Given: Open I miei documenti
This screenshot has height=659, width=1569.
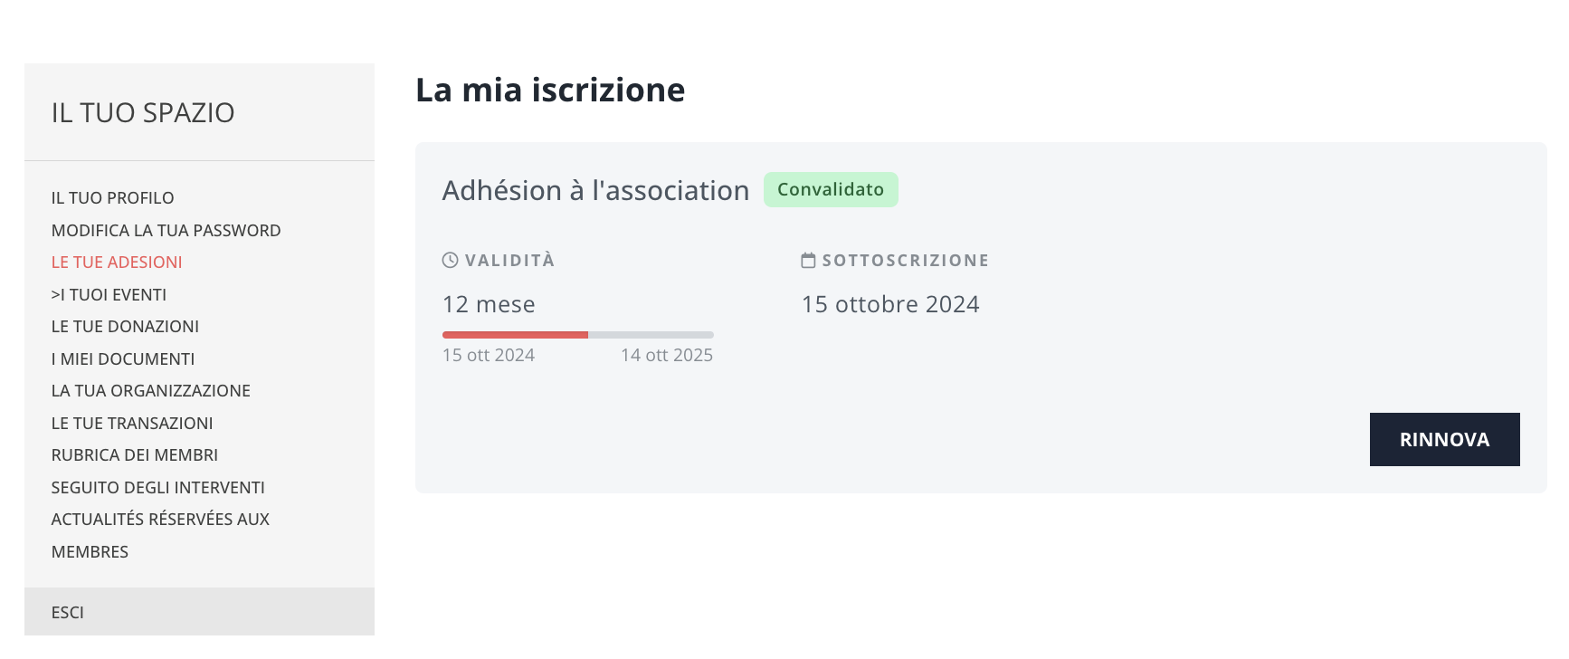Looking at the screenshot, I should [123, 359].
